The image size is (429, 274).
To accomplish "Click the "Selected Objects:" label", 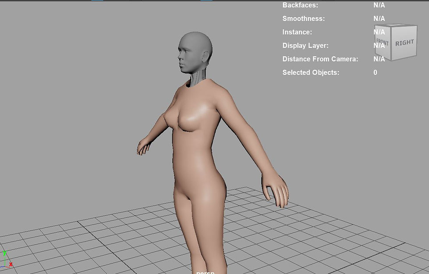I will 311,72.
